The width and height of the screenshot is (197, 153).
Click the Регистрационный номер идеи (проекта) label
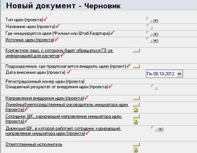[45, 81]
